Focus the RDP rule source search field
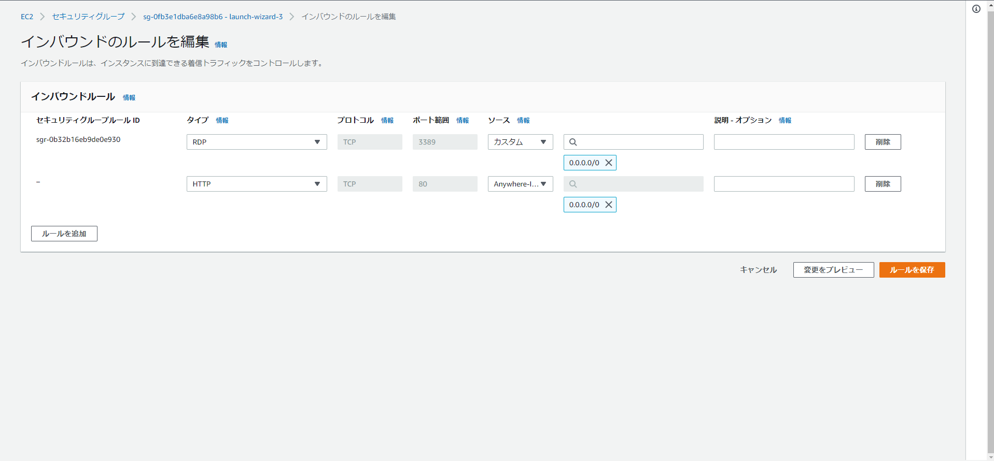Screen dimensions: 994x461 point(634,142)
